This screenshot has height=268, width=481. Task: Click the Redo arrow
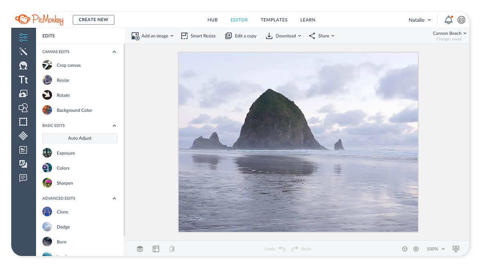(295, 249)
